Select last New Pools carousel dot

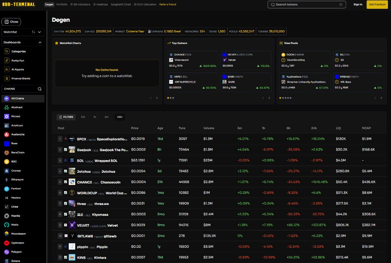[291, 98]
